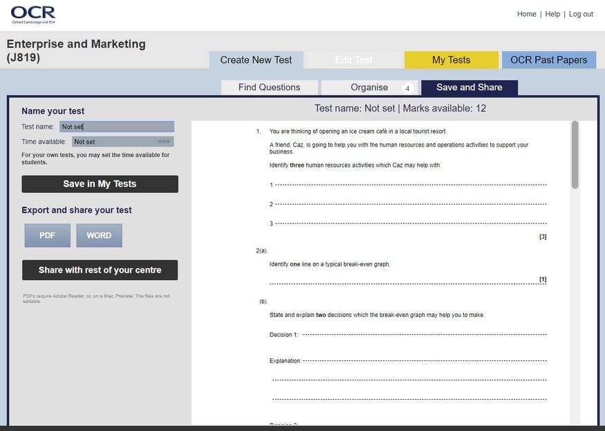Viewport: 605px width, 431px height.
Task: Open the Edit Test tab
Action: pos(354,59)
